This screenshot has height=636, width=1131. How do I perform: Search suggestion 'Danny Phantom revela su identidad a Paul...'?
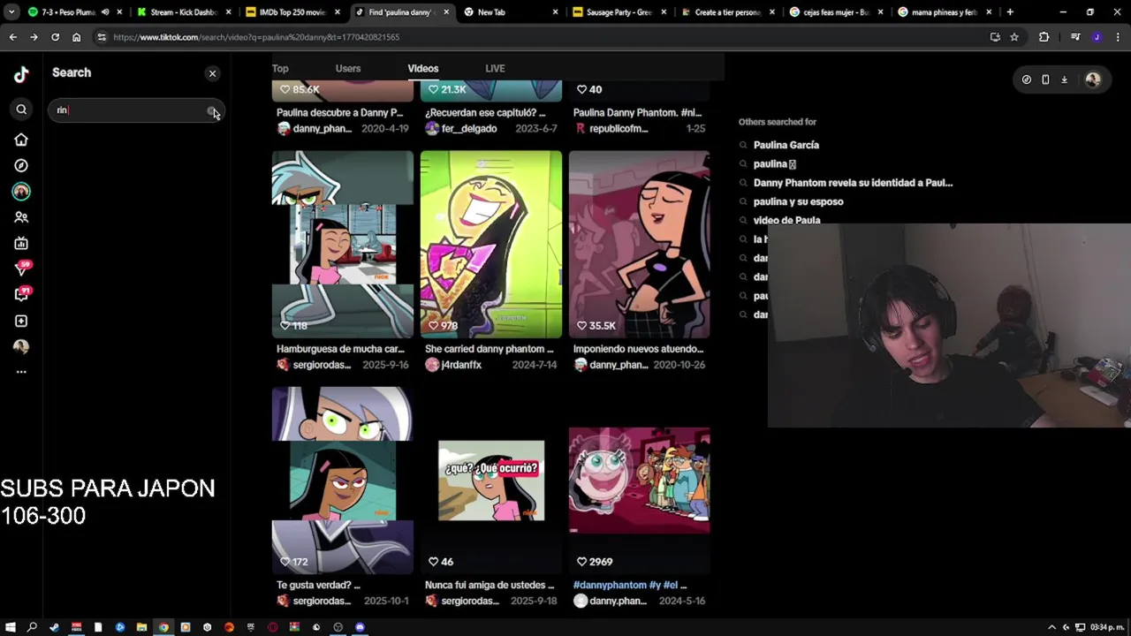[853, 183]
